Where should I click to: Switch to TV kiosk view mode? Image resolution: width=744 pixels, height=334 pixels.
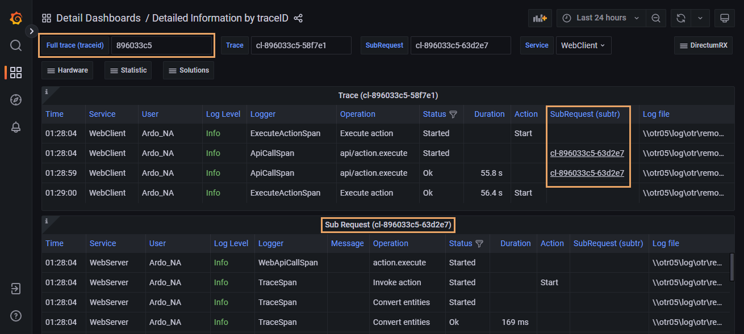(x=724, y=18)
